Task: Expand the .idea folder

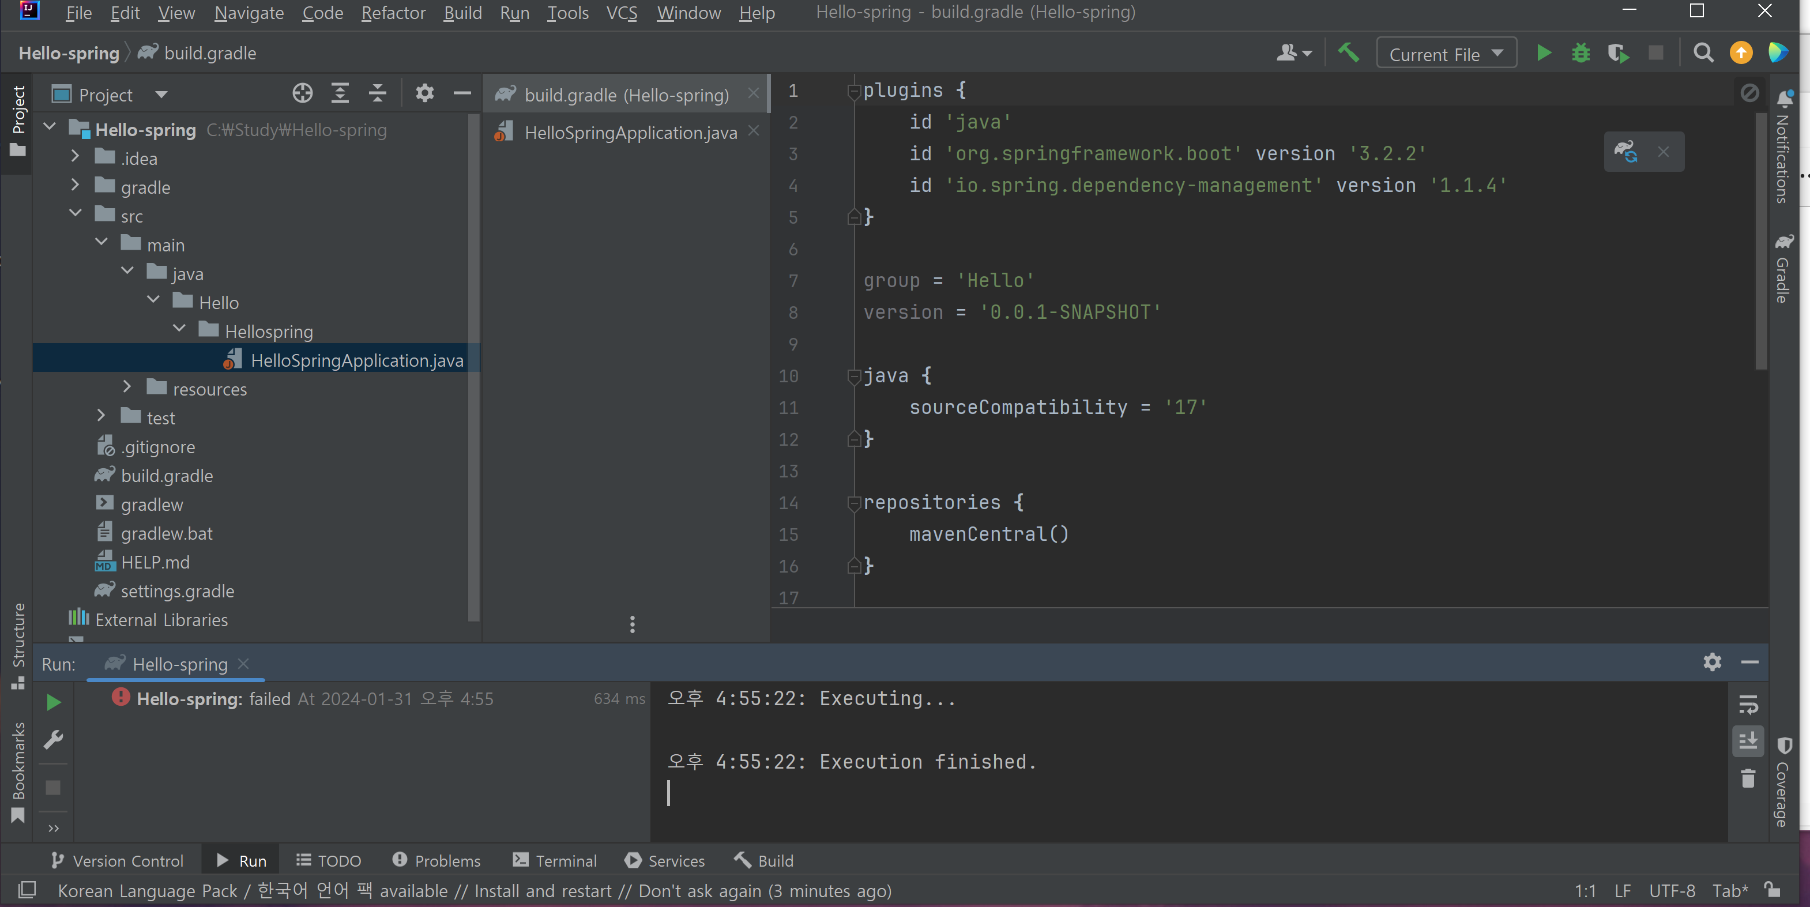Action: click(75, 157)
